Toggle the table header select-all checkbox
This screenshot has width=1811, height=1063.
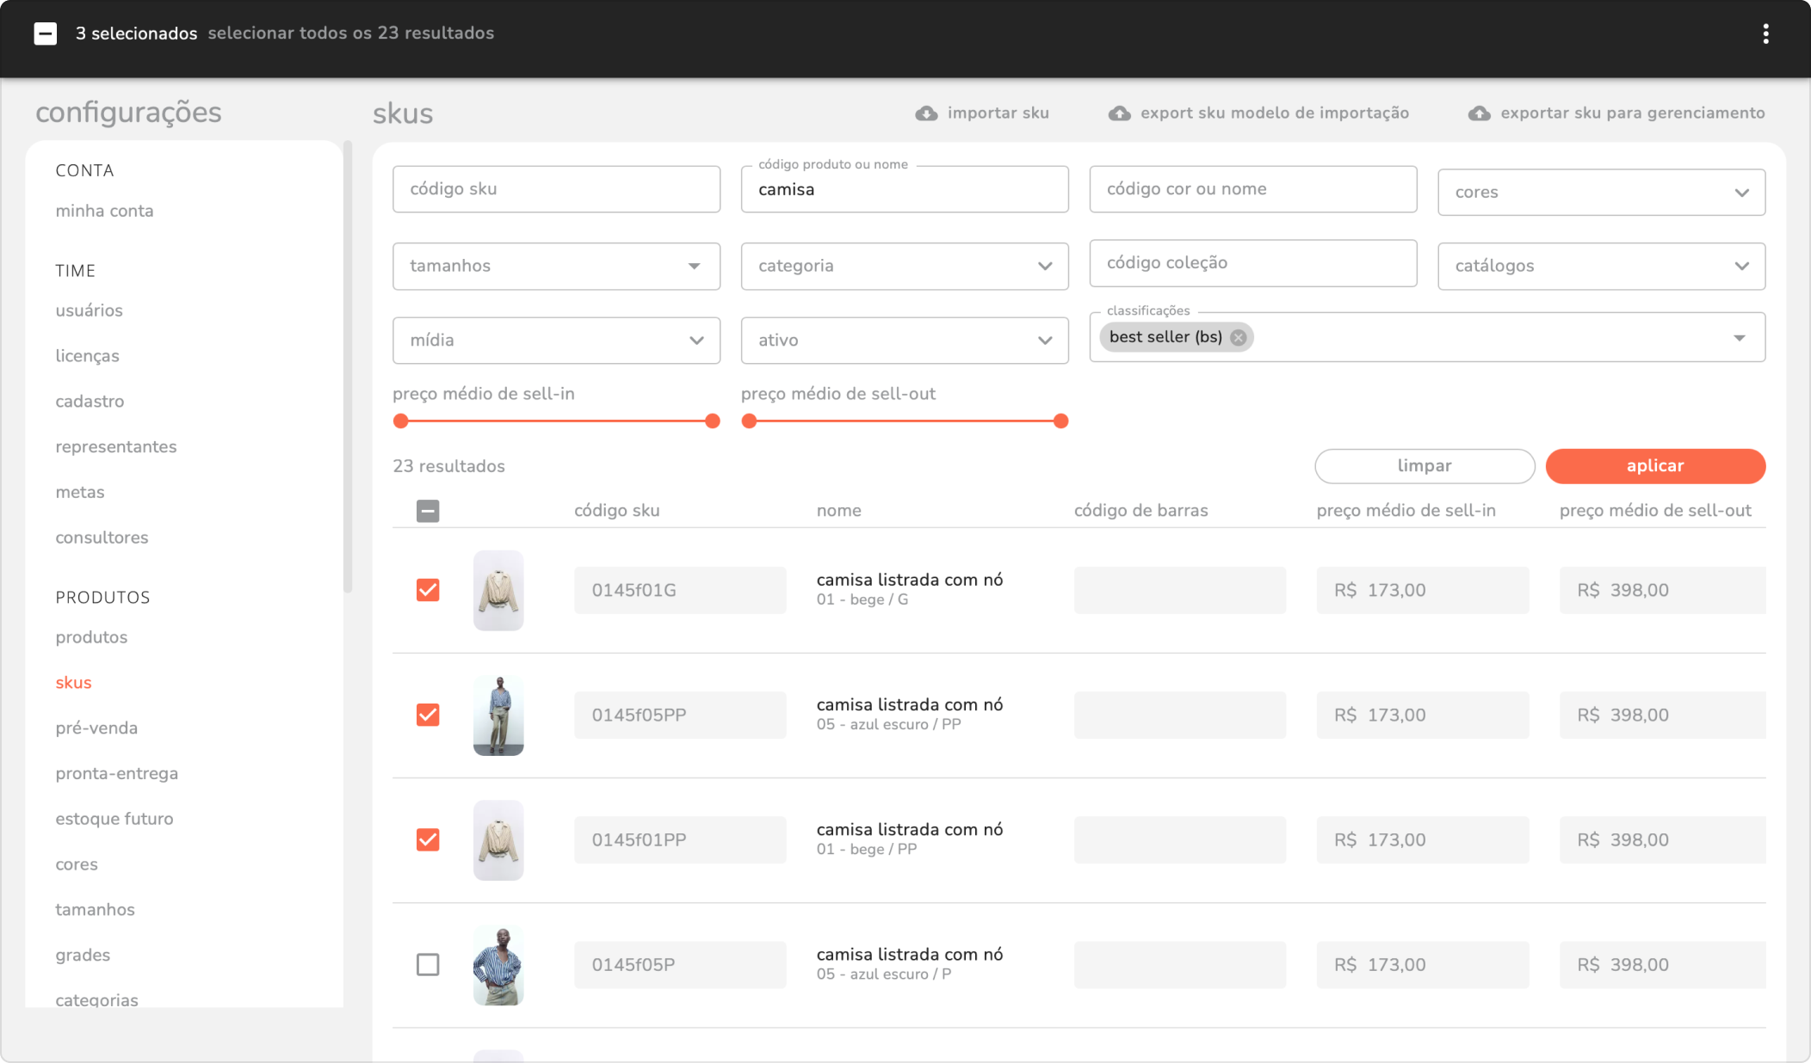[x=428, y=511]
